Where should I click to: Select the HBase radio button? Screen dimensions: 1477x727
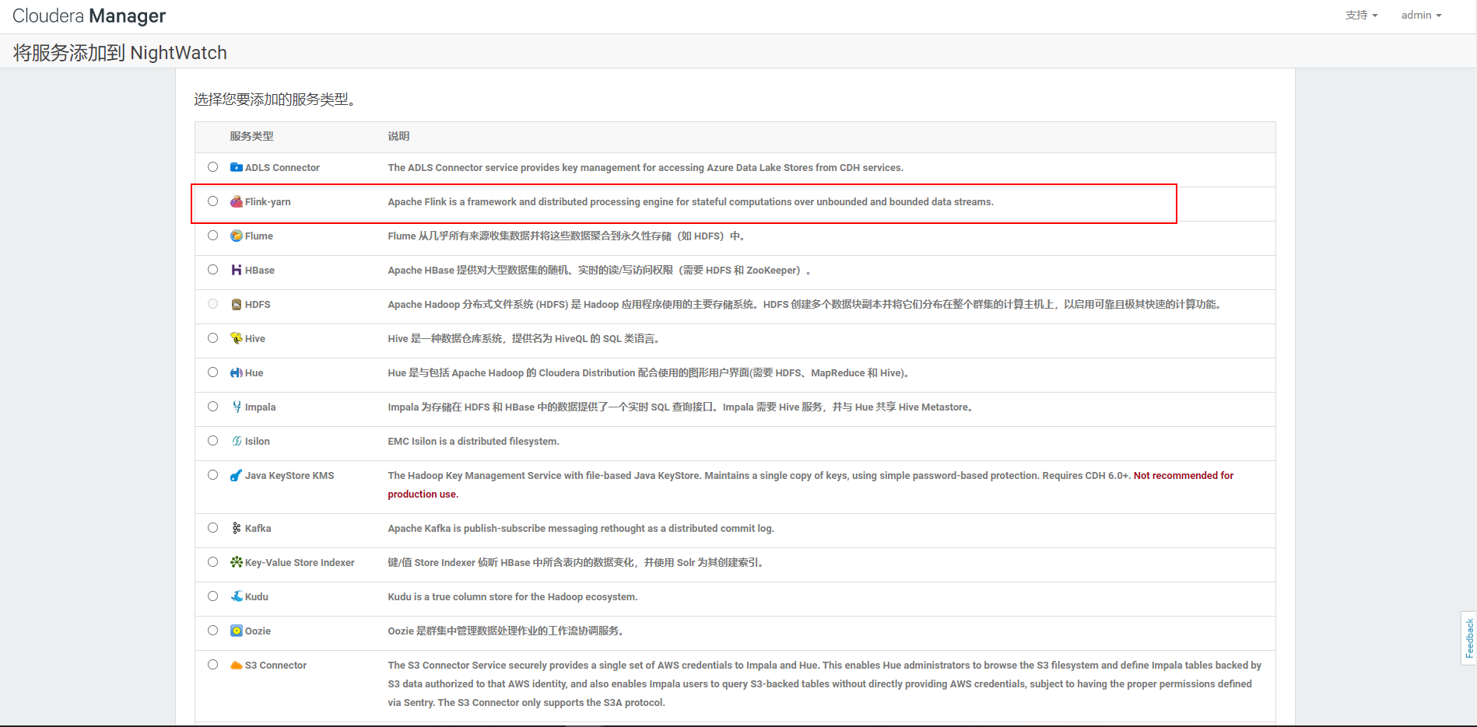(212, 270)
